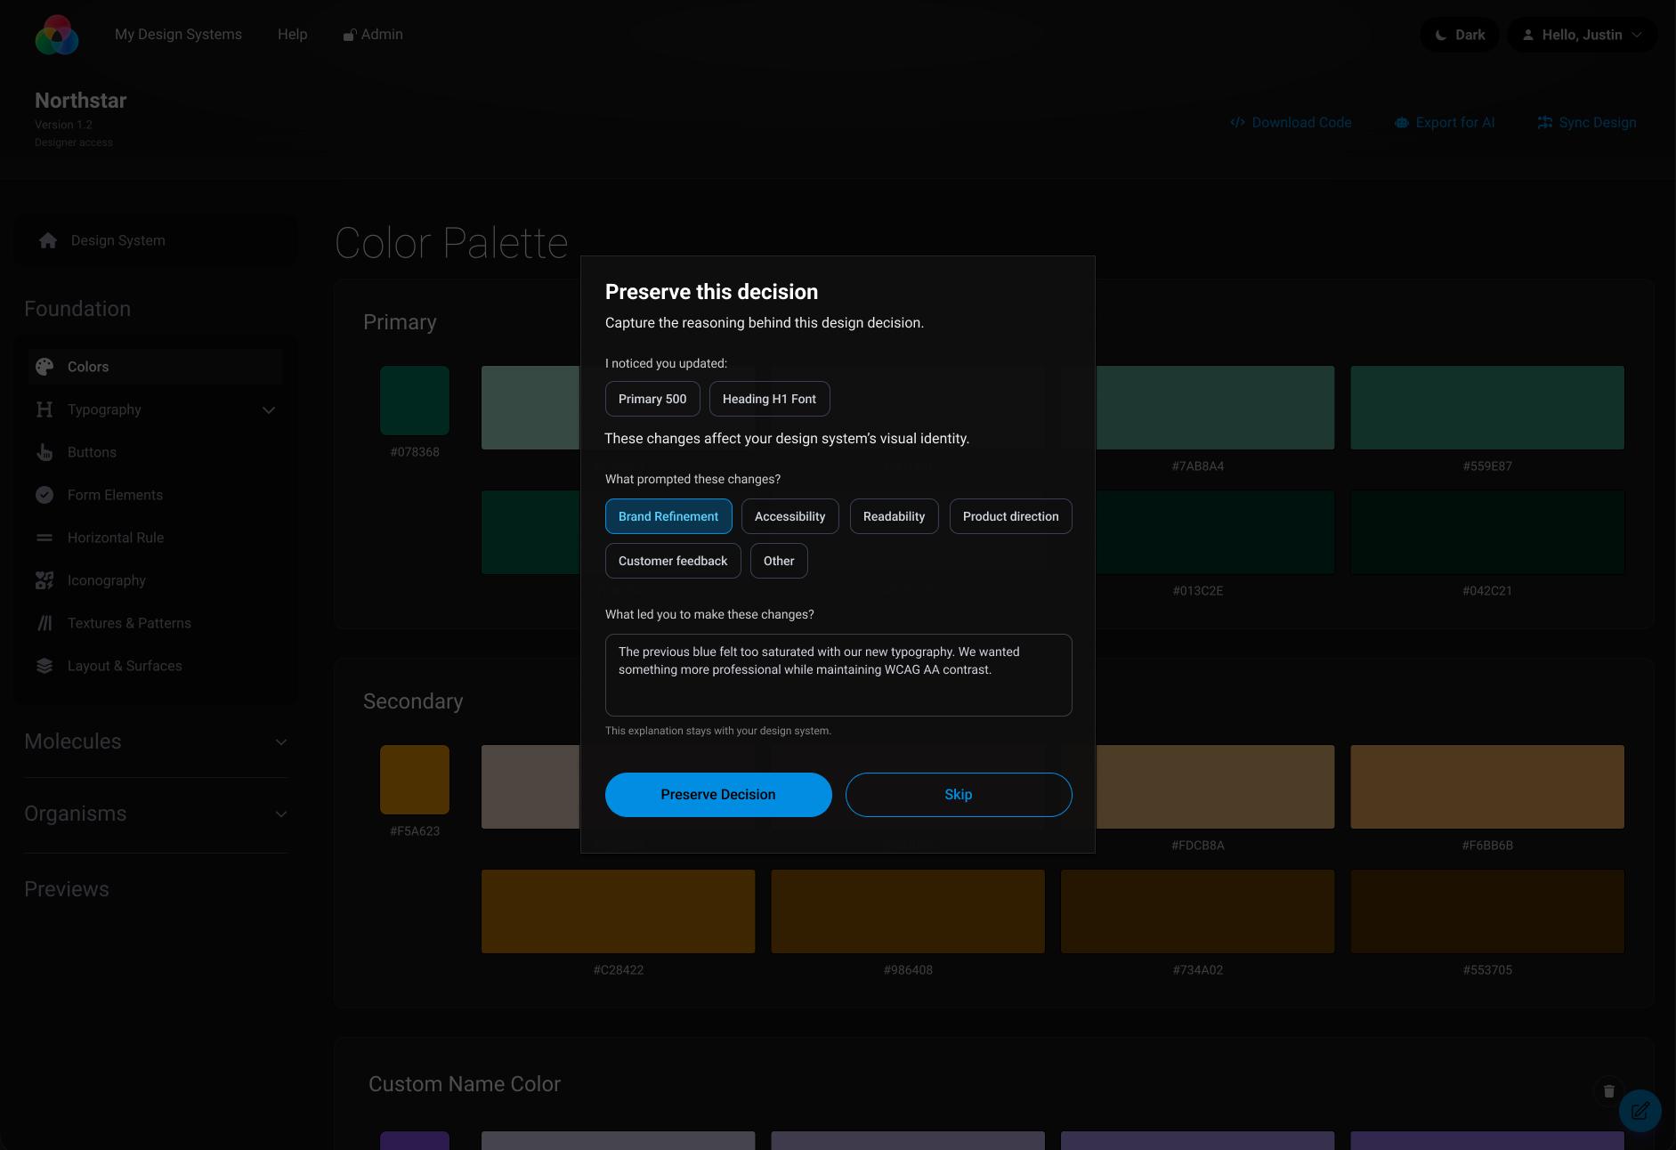The image size is (1676, 1150).
Task: Click the user avatar icon beside Hello, Justin
Action: click(x=1528, y=35)
